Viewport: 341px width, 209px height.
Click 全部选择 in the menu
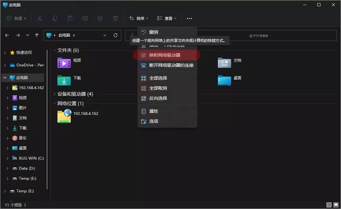(158, 78)
